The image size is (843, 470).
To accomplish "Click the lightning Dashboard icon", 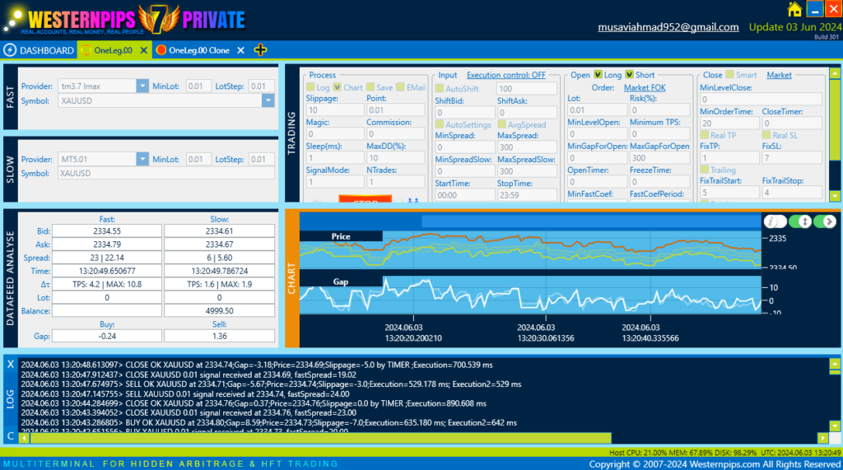I will 10,50.
